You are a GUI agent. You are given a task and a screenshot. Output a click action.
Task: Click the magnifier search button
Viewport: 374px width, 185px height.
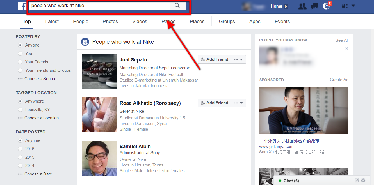click(177, 5)
